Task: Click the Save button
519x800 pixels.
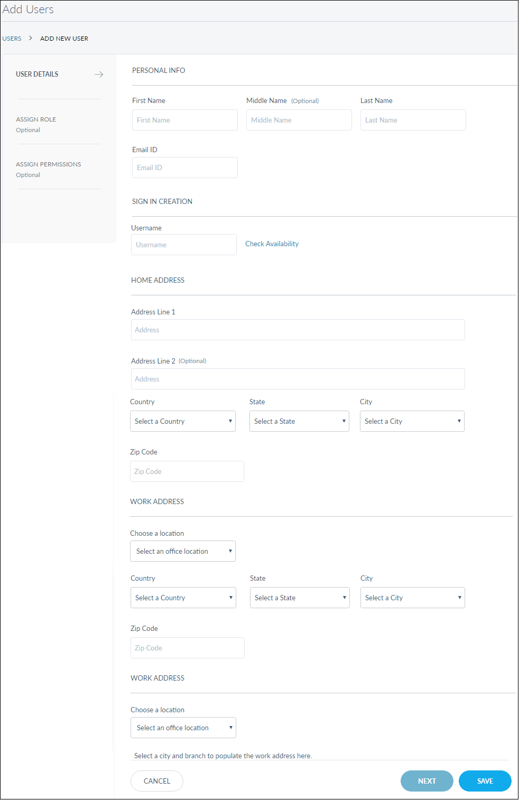Action: [x=485, y=781]
